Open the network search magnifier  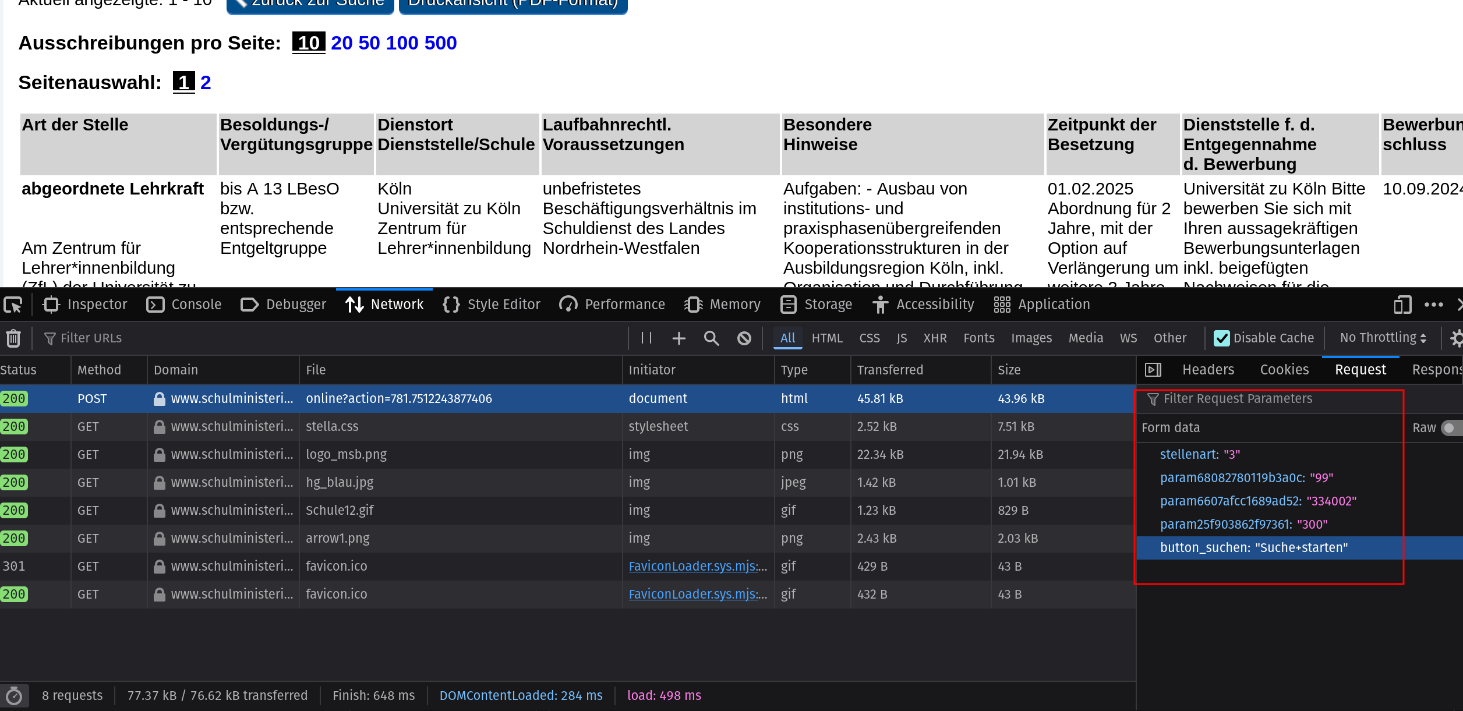[x=711, y=338]
